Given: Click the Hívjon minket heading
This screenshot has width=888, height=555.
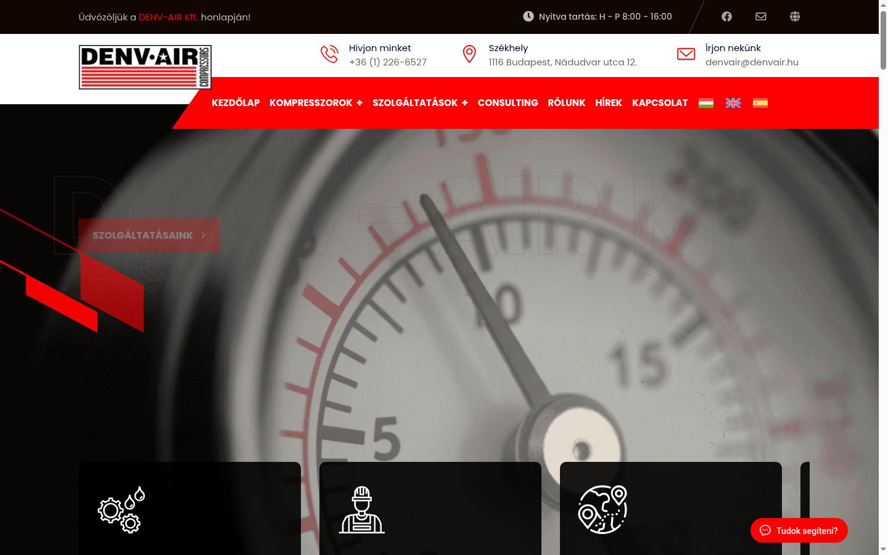Looking at the screenshot, I should (x=380, y=48).
